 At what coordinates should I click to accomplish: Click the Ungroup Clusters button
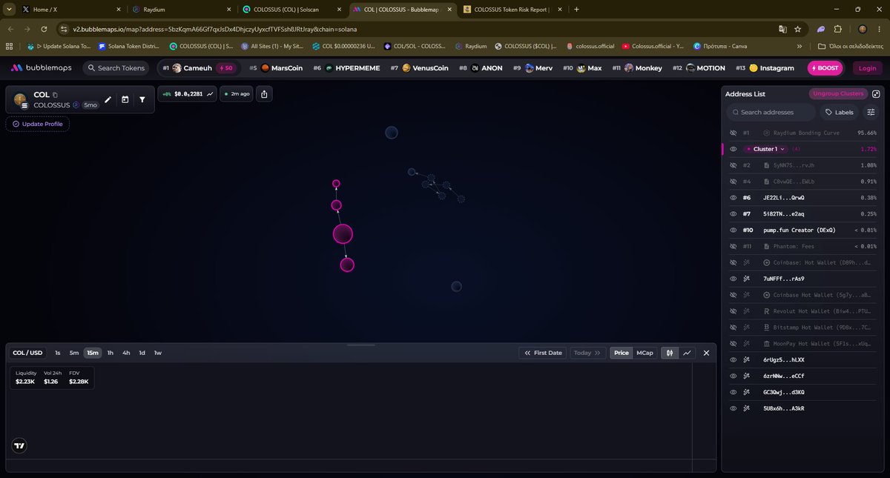837,94
